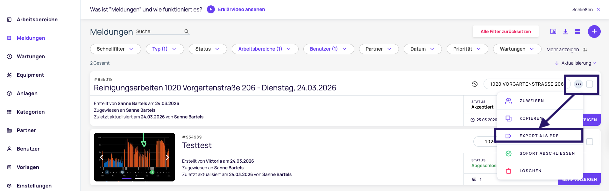Viewport: 609px width, 191px height.
Task: Click into the Suche search field
Action: tap(159, 32)
